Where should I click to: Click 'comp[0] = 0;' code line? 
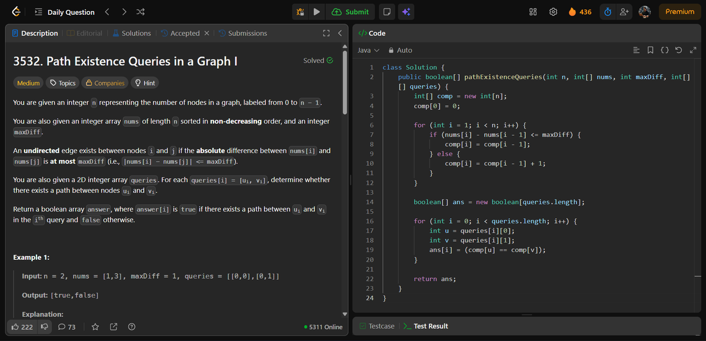tap(437, 106)
